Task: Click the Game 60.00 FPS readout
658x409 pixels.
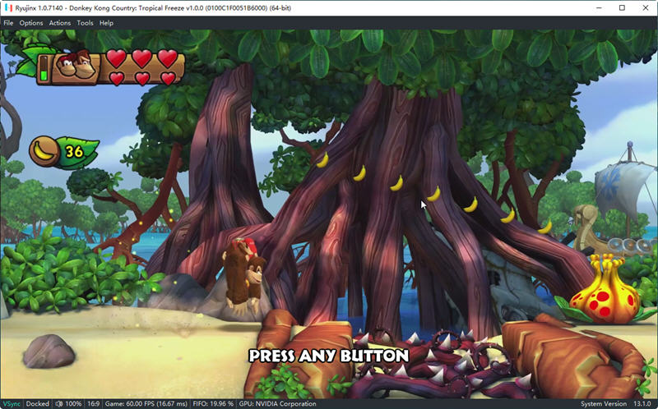Action: pyautogui.click(x=146, y=404)
